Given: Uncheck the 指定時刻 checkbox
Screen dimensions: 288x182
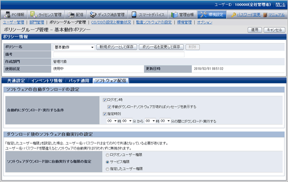Looking at the screenshot, I should pyautogui.click(x=105, y=114).
